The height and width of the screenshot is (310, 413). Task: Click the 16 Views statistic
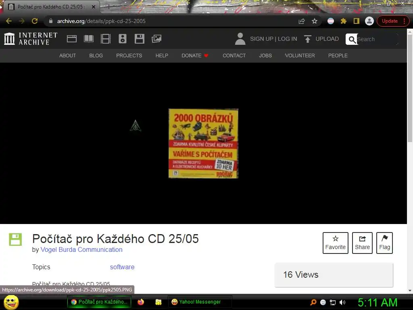click(301, 274)
